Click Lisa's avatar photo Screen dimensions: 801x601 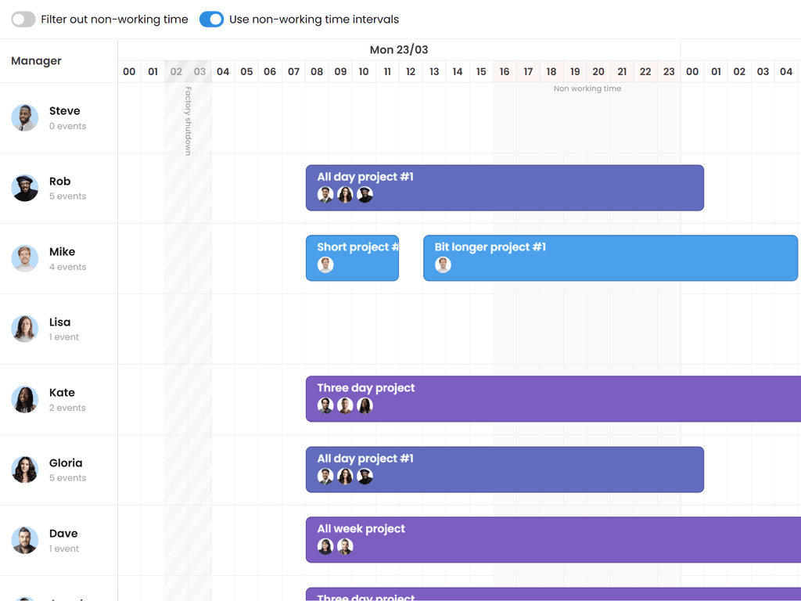[x=25, y=329]
